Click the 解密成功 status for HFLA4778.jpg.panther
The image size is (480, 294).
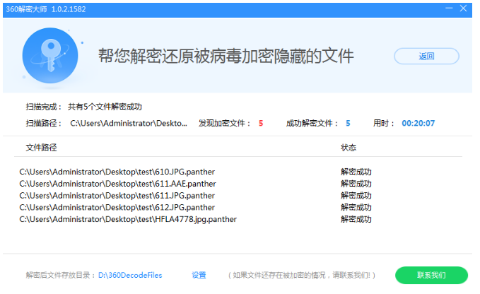[x=356, y=219]
